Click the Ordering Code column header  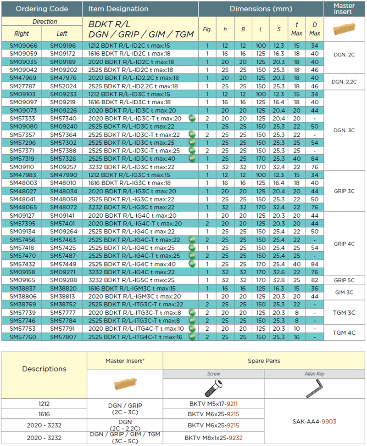pos(42,9)
